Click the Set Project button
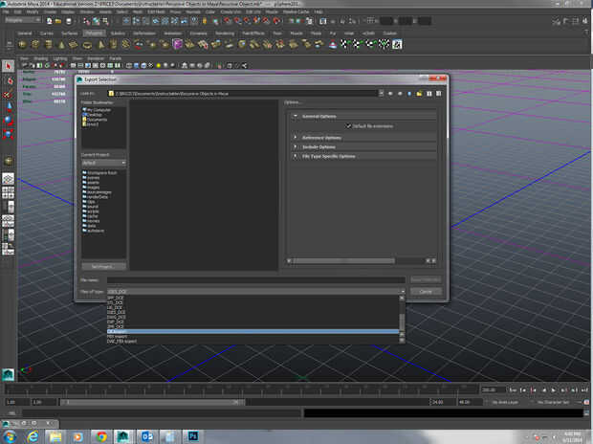This screenshot has width=593, height=444. [x=102, y=265]
